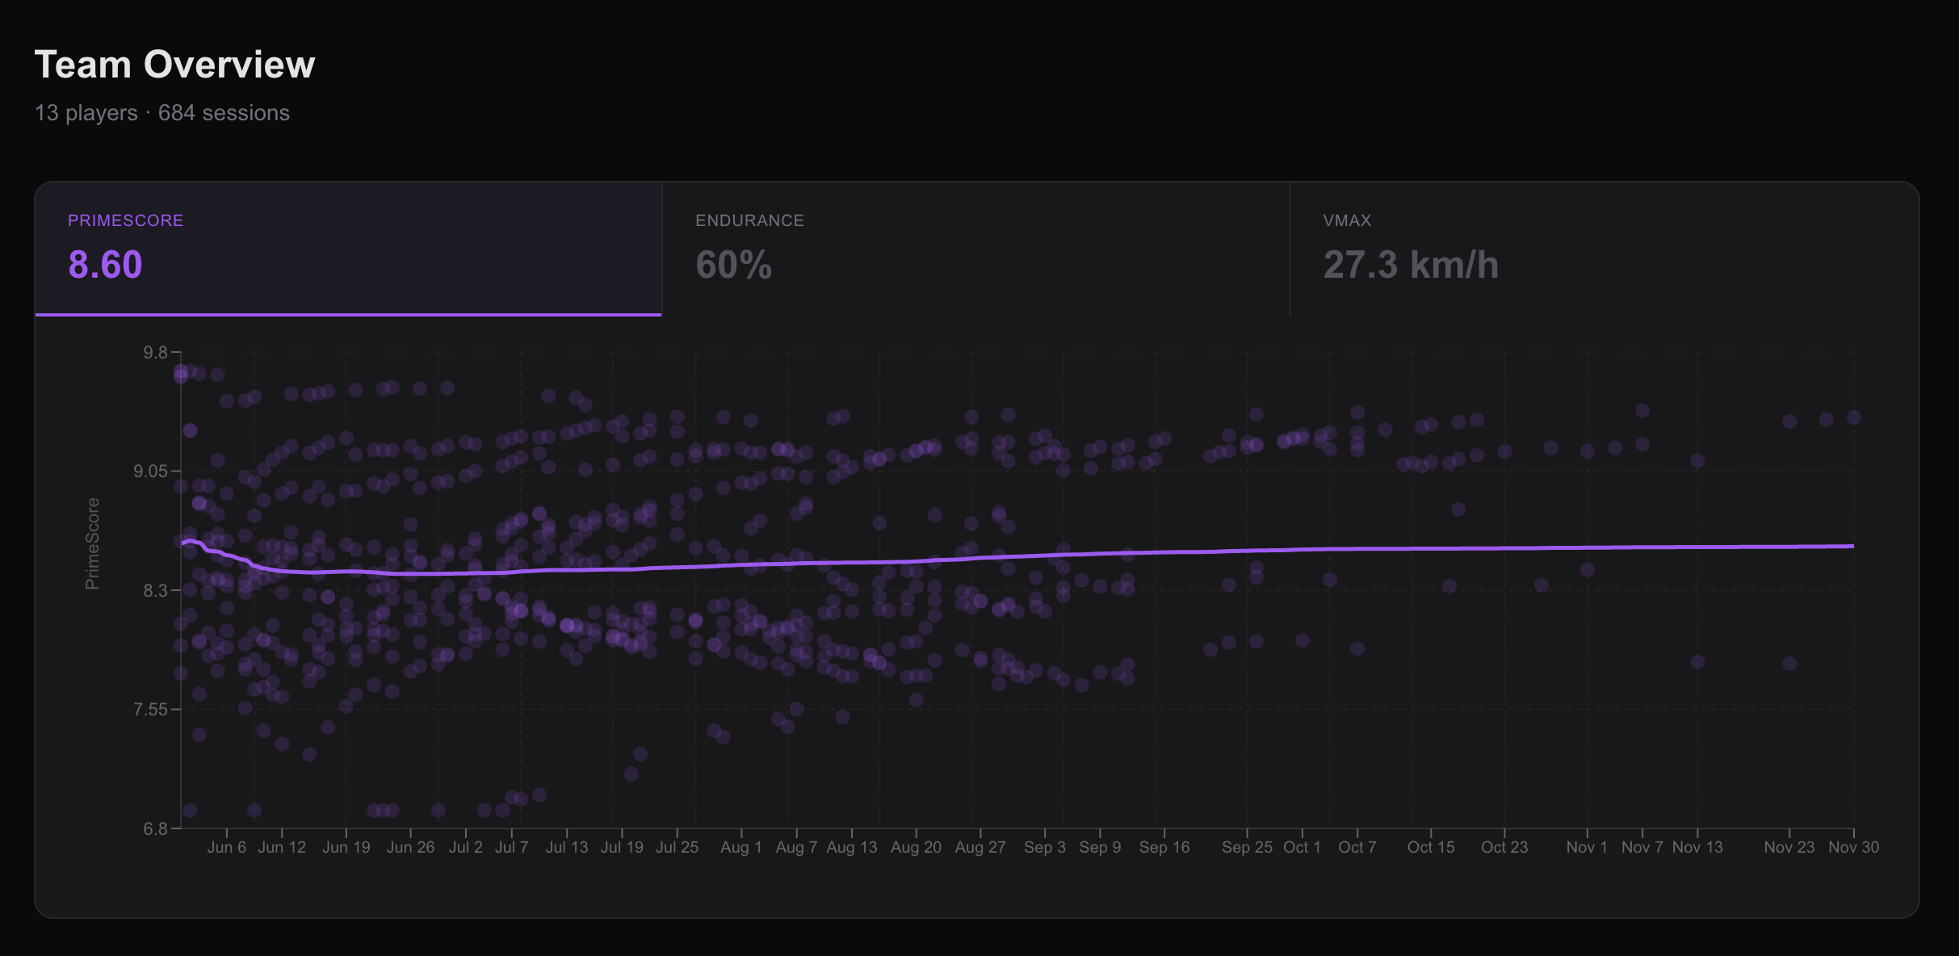Image resolution: width=1959 pixels, height=956 pixels.
Task: Click the 13 players sessions subtitle
Action: point(162,113)
